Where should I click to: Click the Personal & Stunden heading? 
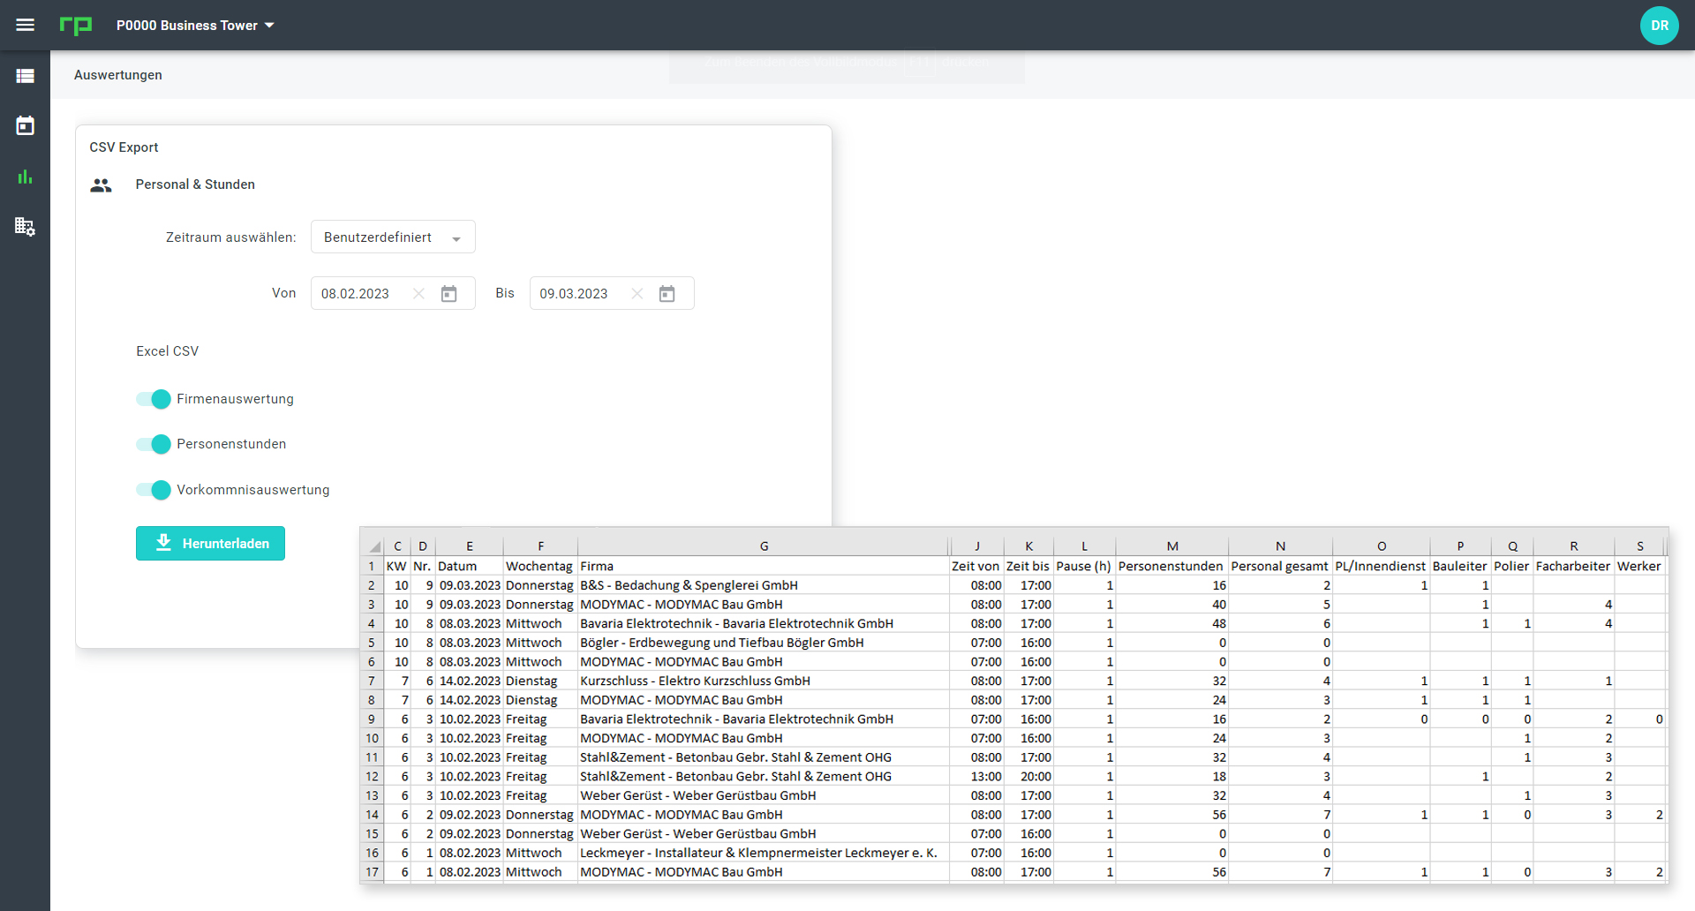coord(195,184)
